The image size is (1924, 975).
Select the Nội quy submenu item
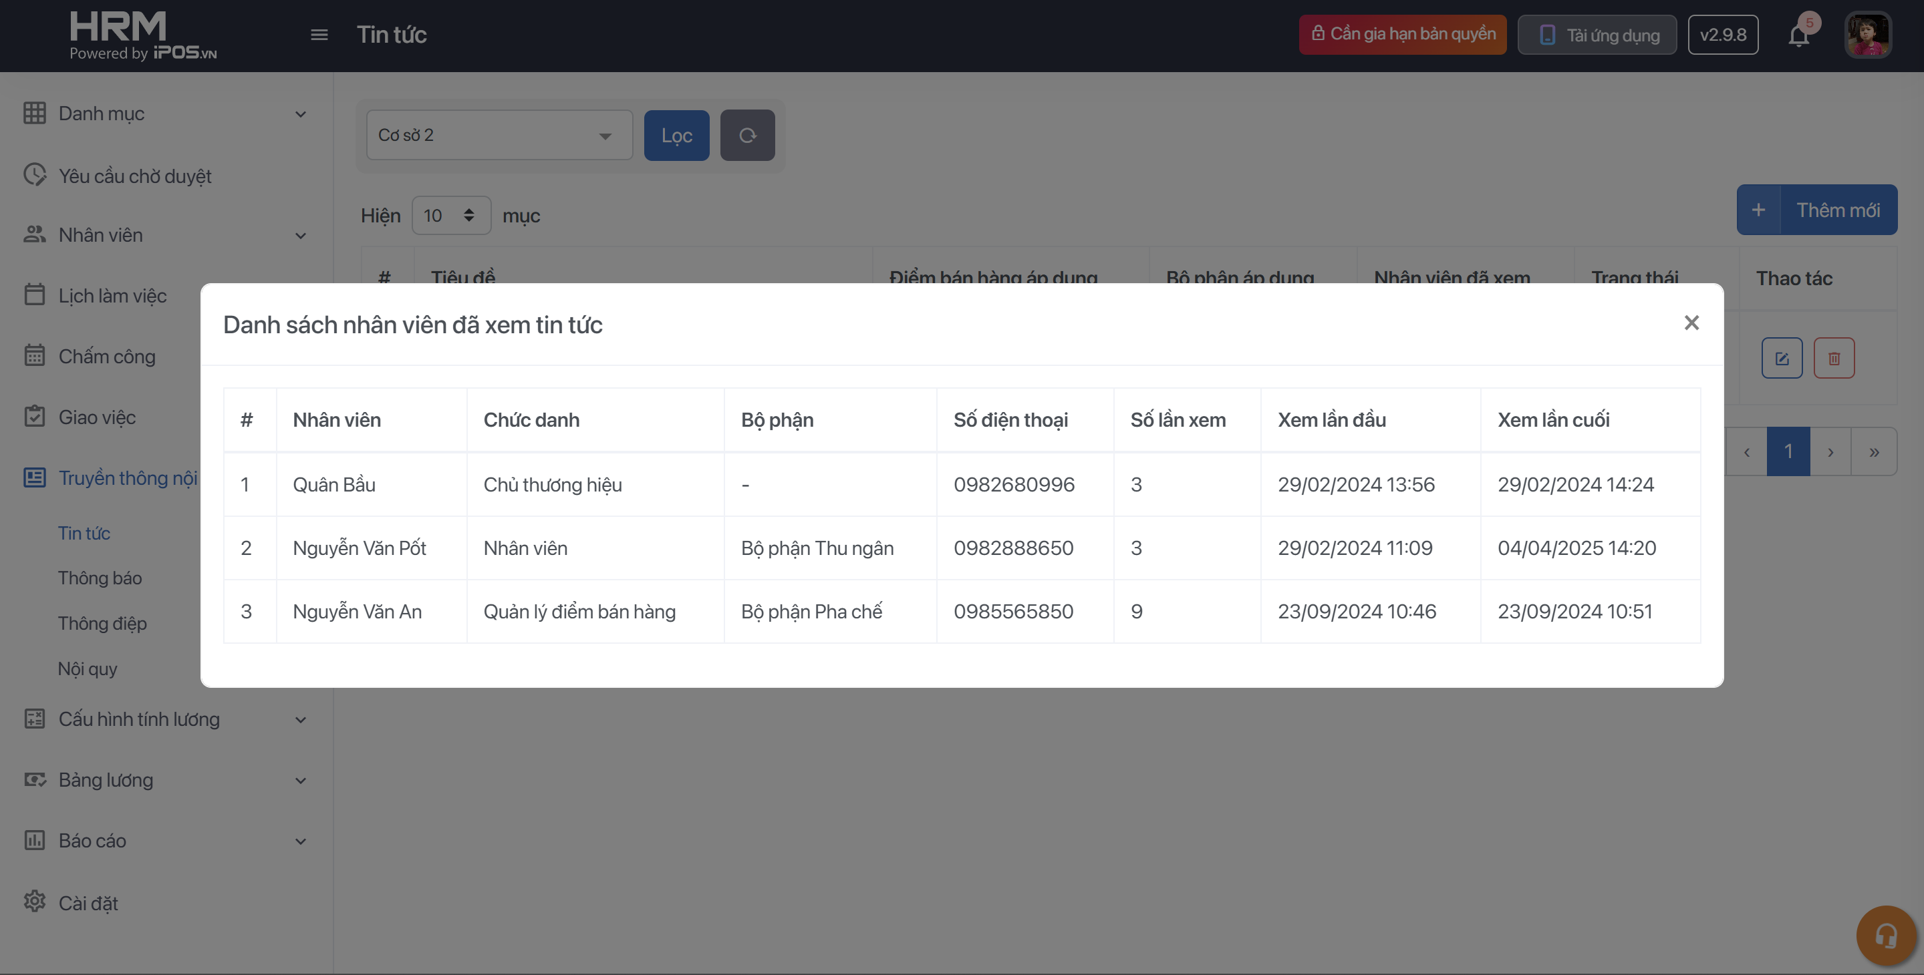pyautogui.click(x=88, y=669)
